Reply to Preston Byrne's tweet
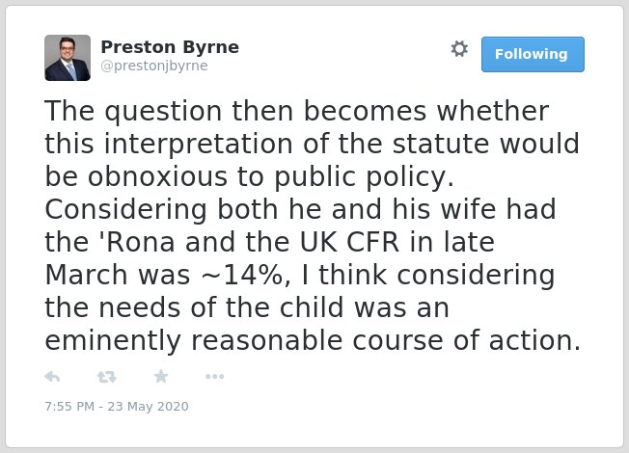Screen dimensions: 629x453 [x=52, y=377]
